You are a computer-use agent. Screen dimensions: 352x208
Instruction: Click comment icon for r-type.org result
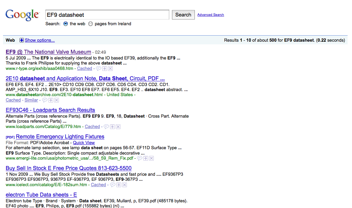99,69
